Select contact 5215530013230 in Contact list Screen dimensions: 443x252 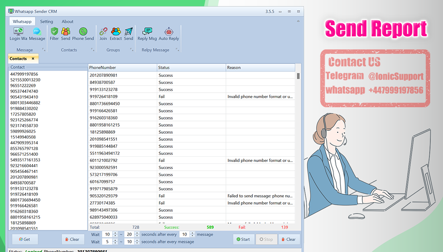25,80
